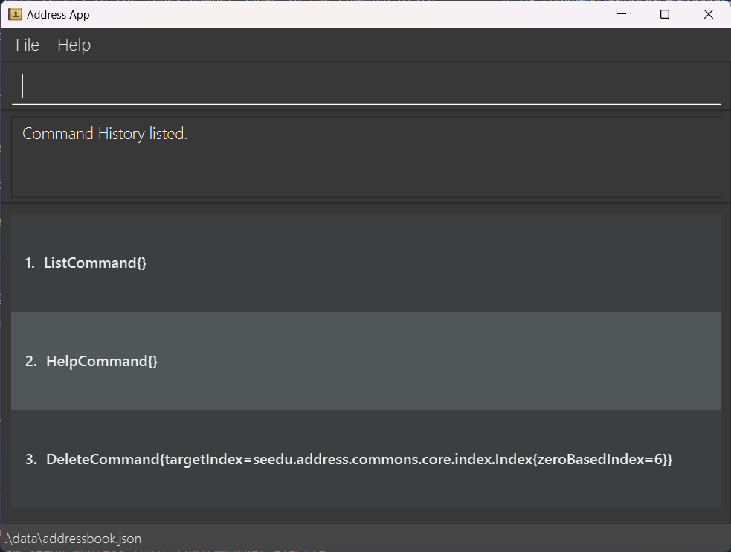Click the addressbook.json path in status bar
The image size is (731, 552).
[73, 538]
